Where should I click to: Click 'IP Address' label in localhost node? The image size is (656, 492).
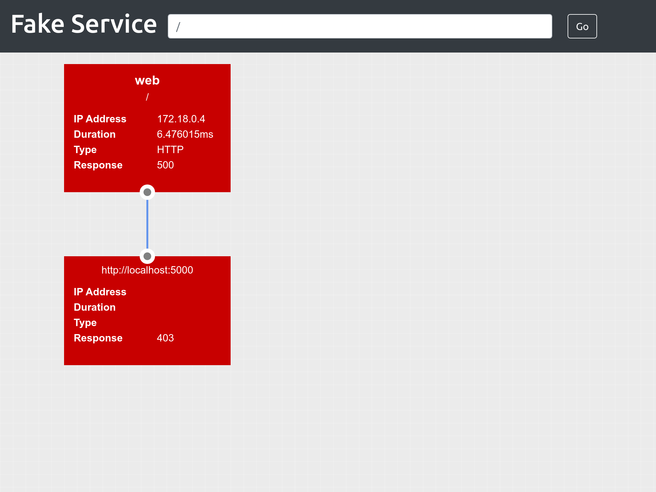100,292
